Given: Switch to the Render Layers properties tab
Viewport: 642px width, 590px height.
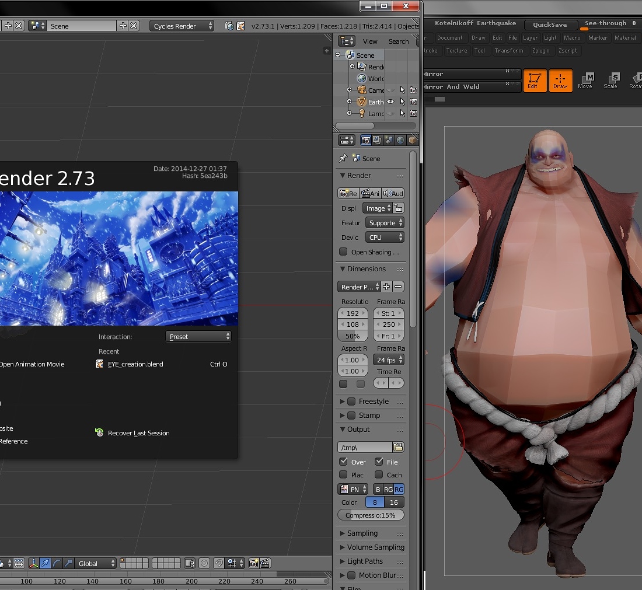Looking at the screenshot, I should (377, 141).
